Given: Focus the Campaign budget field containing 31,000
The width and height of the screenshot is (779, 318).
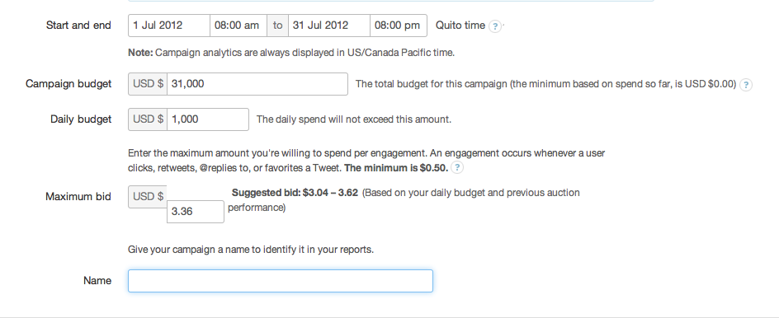Looking at the screenshot, I should click(x=257, y=84).
